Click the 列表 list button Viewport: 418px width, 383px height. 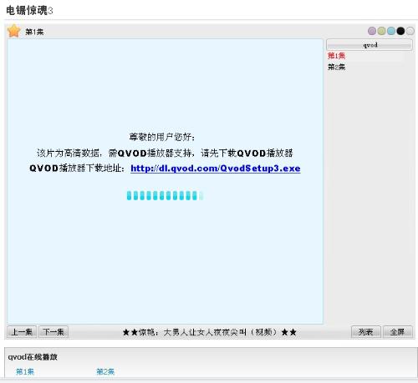pos(365,332)
